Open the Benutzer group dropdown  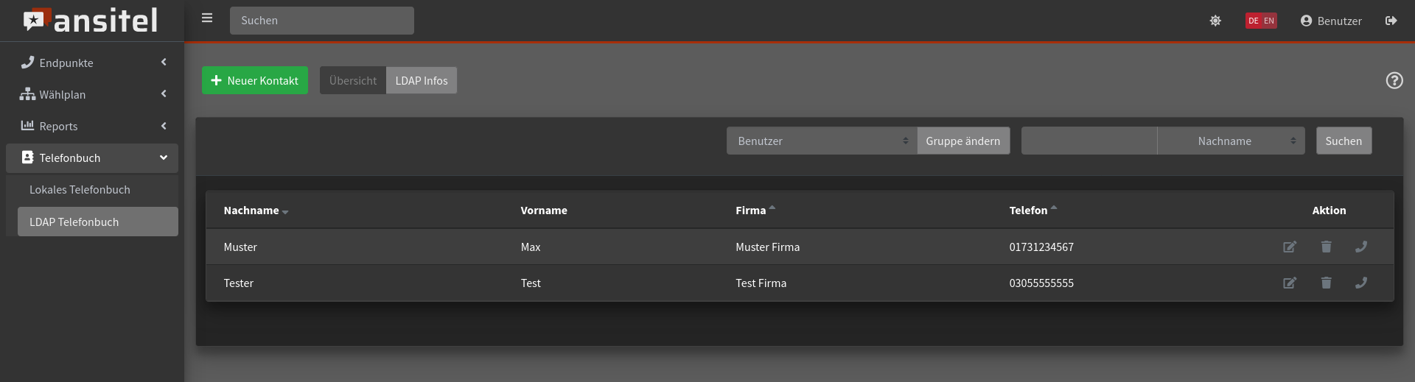(x=821, y=141)
